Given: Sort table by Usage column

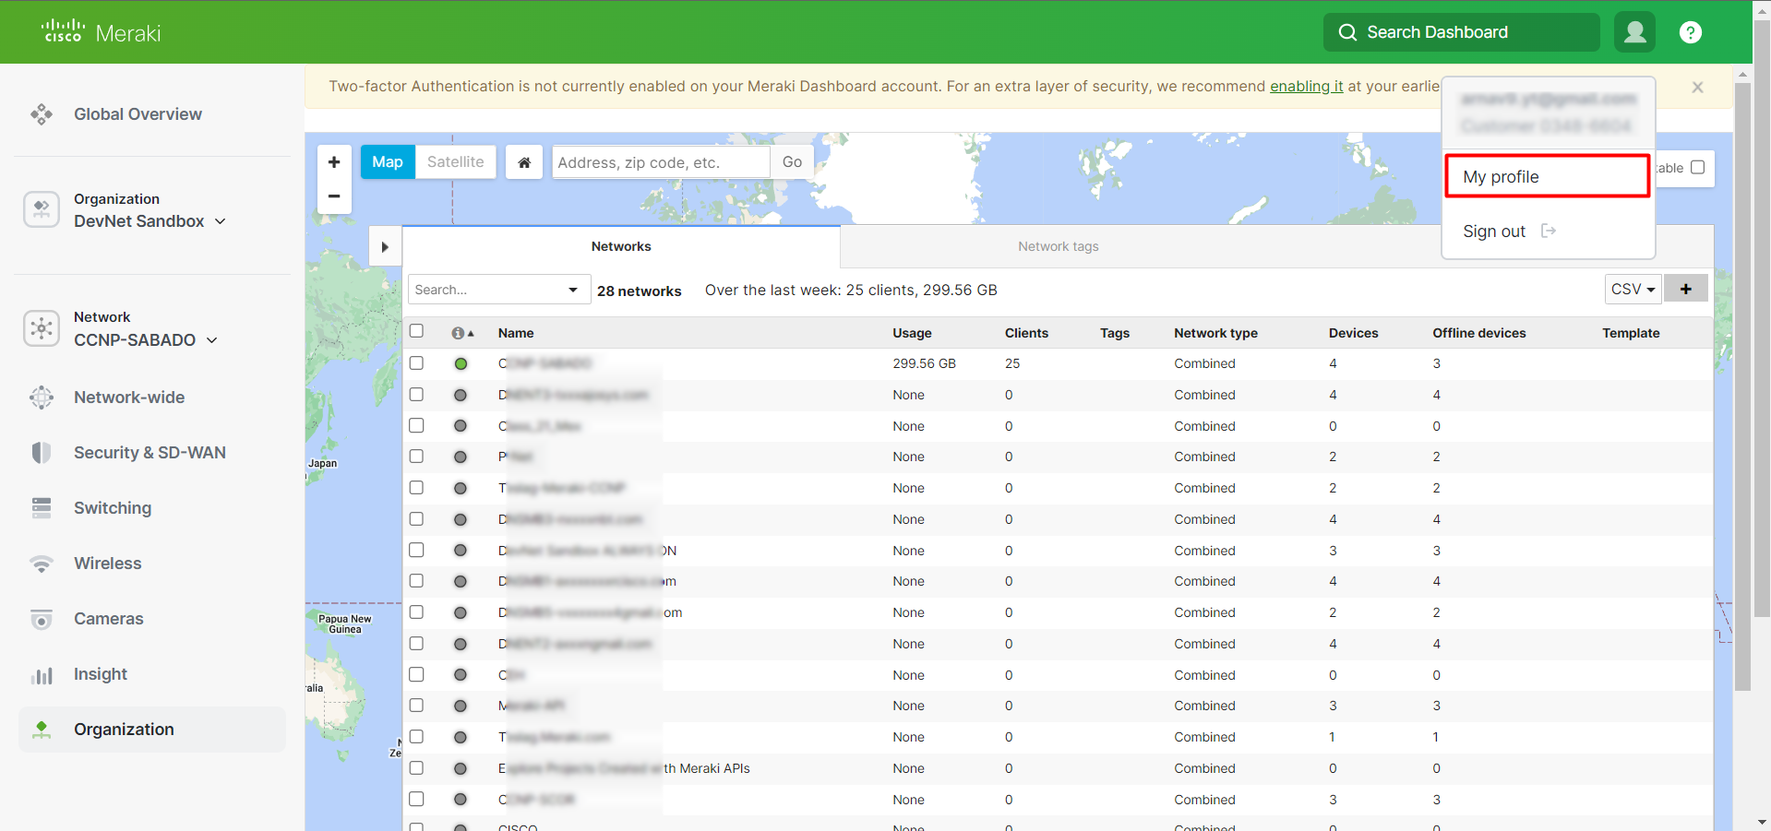Looking at the screenshot, I should click(912, 333).
